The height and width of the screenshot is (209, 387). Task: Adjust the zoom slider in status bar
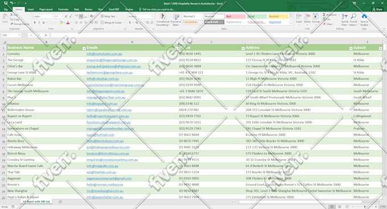tap(365, 207)
